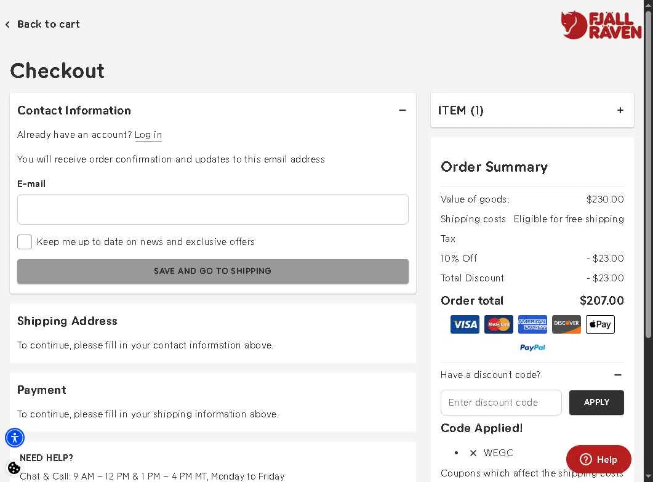653x482 pixels.
Task: Click the Discover card icon
Action: click(x=566, y=324)
